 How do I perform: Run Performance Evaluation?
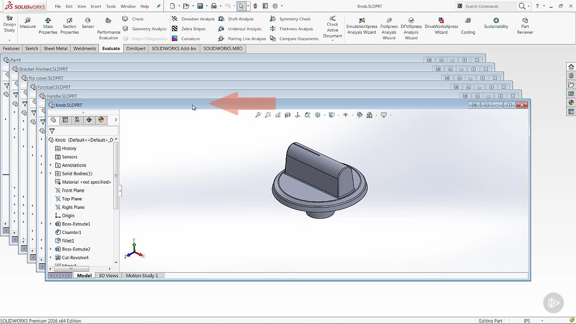pyautogui.click(x=108, y=29)
